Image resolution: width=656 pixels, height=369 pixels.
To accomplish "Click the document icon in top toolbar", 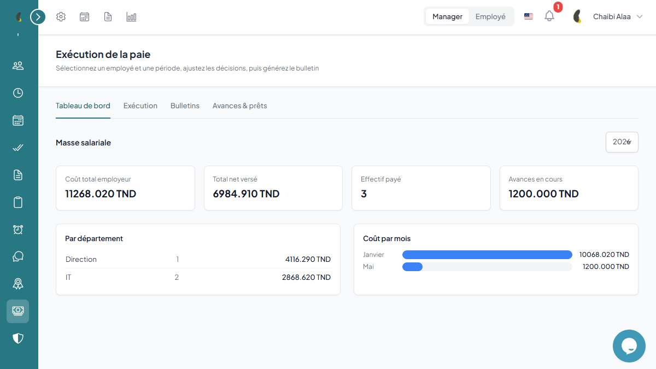I will pyautogui.click(x=108, y=17).
